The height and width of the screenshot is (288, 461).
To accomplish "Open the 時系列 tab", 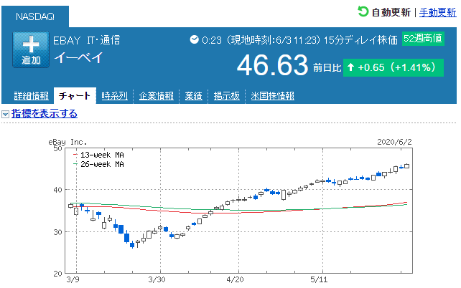I will tap(115, 96).
